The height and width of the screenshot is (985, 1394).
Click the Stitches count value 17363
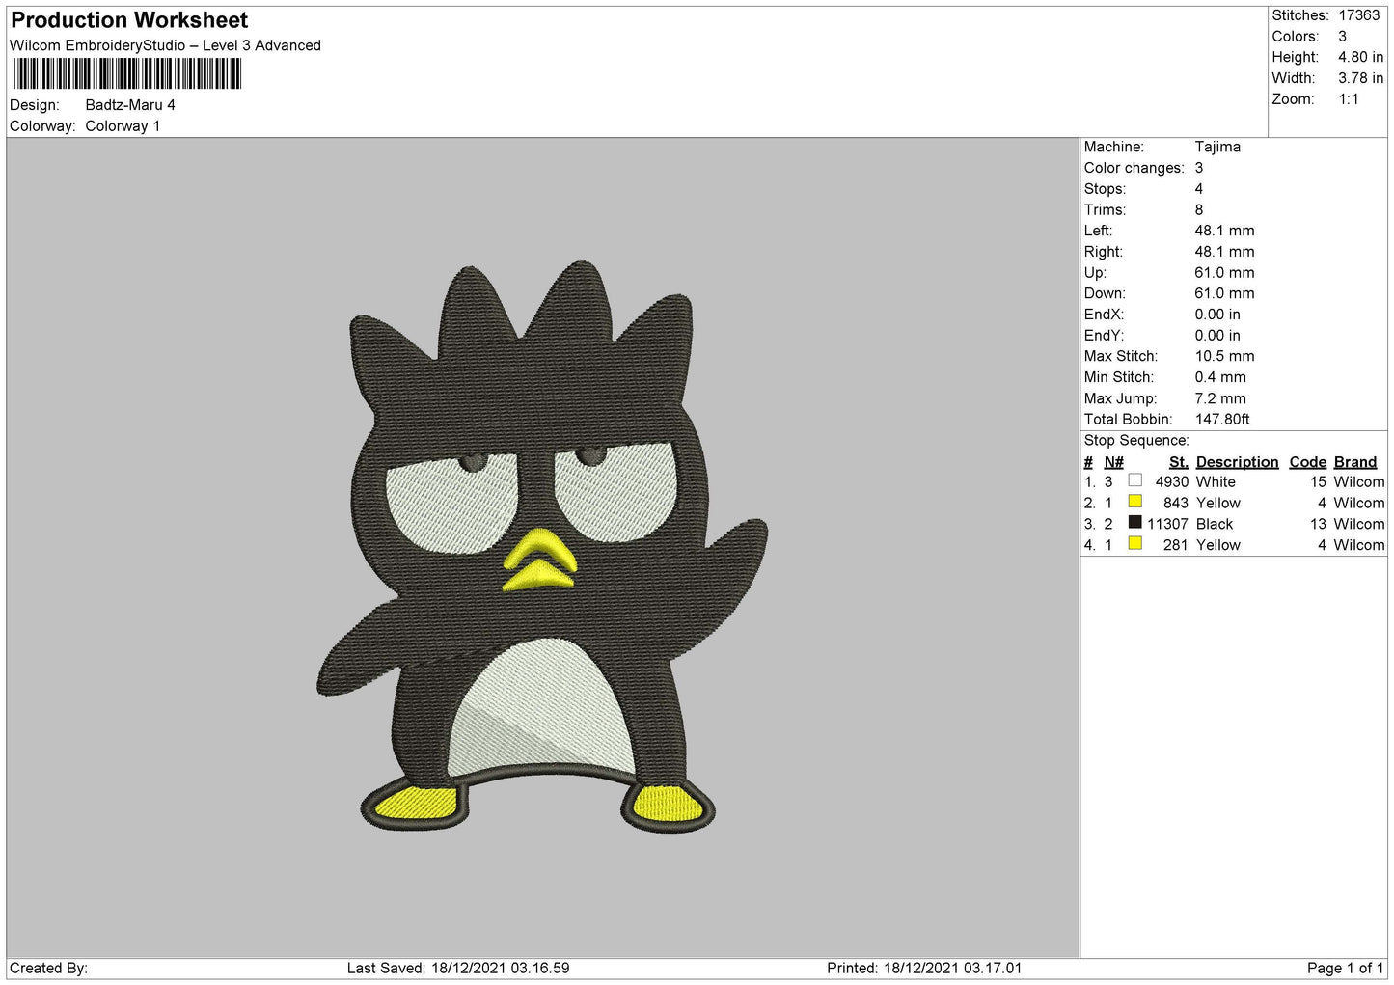click(1358, 15)
